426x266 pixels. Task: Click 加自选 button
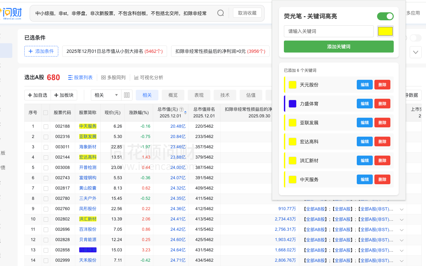click(x=37, y=95)
